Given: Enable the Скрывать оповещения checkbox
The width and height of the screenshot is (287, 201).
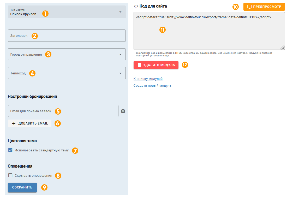Looking at the screenshot, I should tap(10, 175).
